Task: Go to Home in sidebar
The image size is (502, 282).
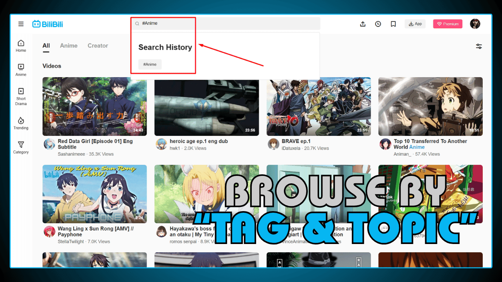Action: click(21, 46)
